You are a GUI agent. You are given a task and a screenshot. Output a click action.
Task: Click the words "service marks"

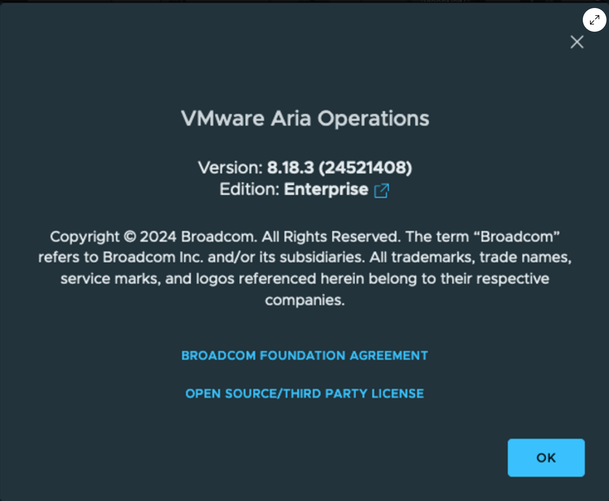pos(110,279)
